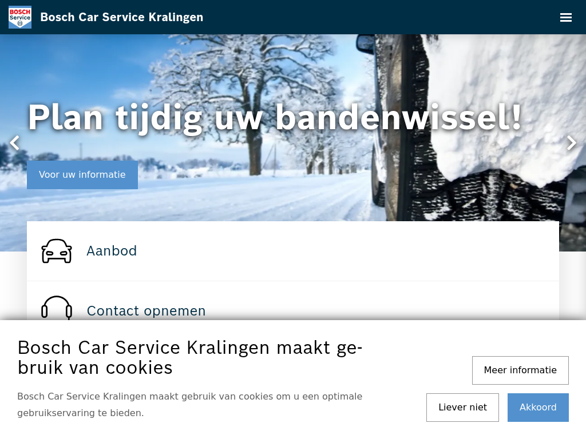
Task: Click the cookie description paragraph
Action: (189, 405)
